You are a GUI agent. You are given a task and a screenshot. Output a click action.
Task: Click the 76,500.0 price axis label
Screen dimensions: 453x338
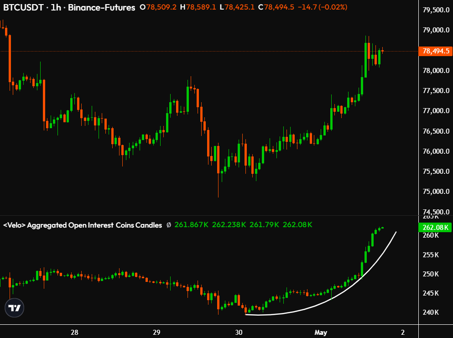pos(436,131)
